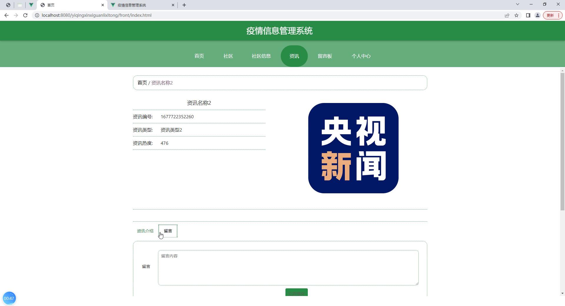Reload the current page
Image resolution: width=565 pixels, height=306 pixels.
tap(25, 15)
